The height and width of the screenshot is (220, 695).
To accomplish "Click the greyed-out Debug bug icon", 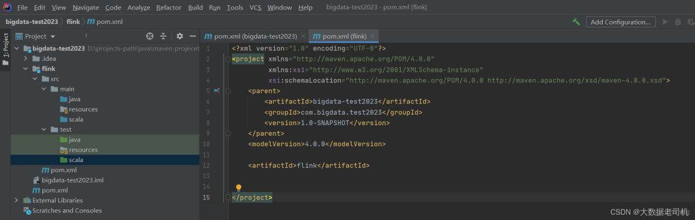I will pos(678,22).
